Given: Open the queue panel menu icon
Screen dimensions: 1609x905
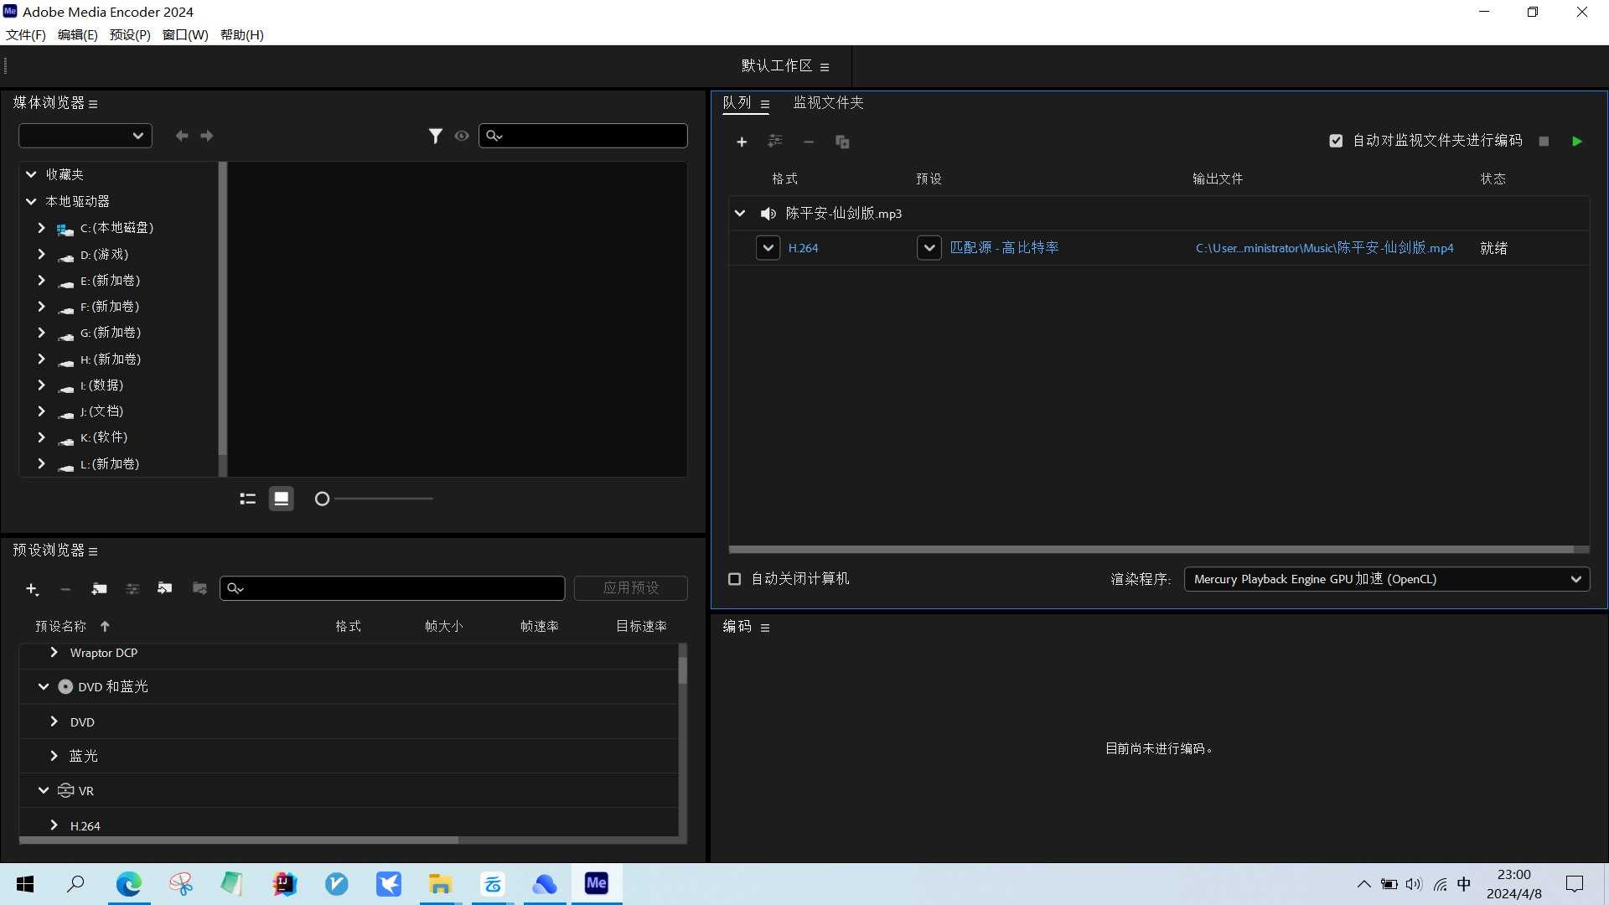Looking at the screenshot, I should pos(765,104).
